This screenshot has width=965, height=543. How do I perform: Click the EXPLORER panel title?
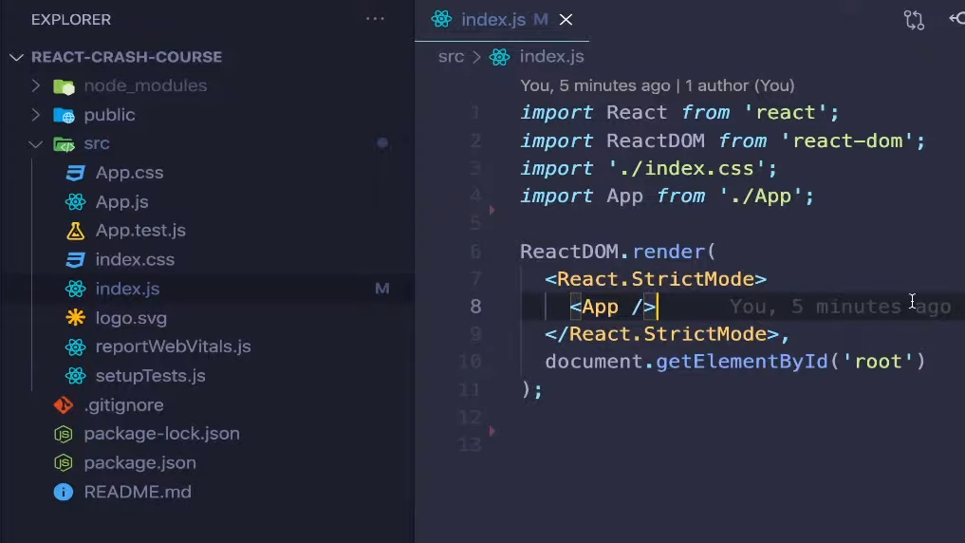[x=71, y=20]
